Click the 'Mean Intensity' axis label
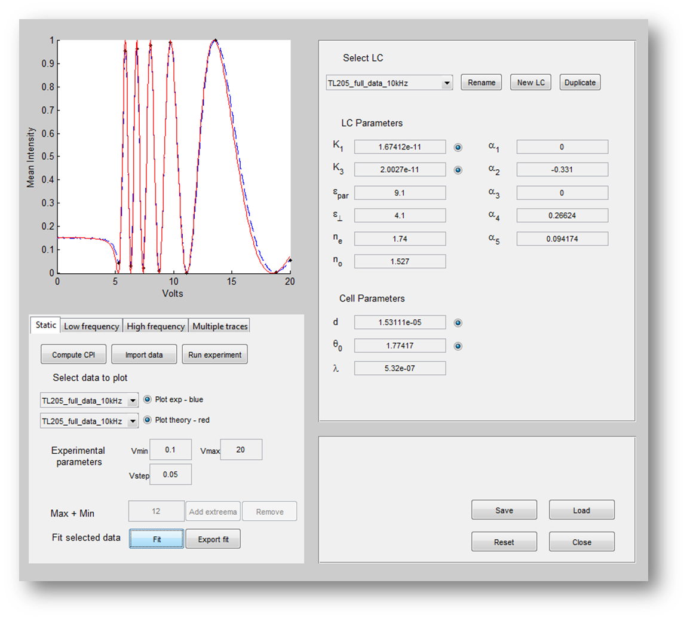The height and width of the screenshot is (620, 687). [30, 157]
